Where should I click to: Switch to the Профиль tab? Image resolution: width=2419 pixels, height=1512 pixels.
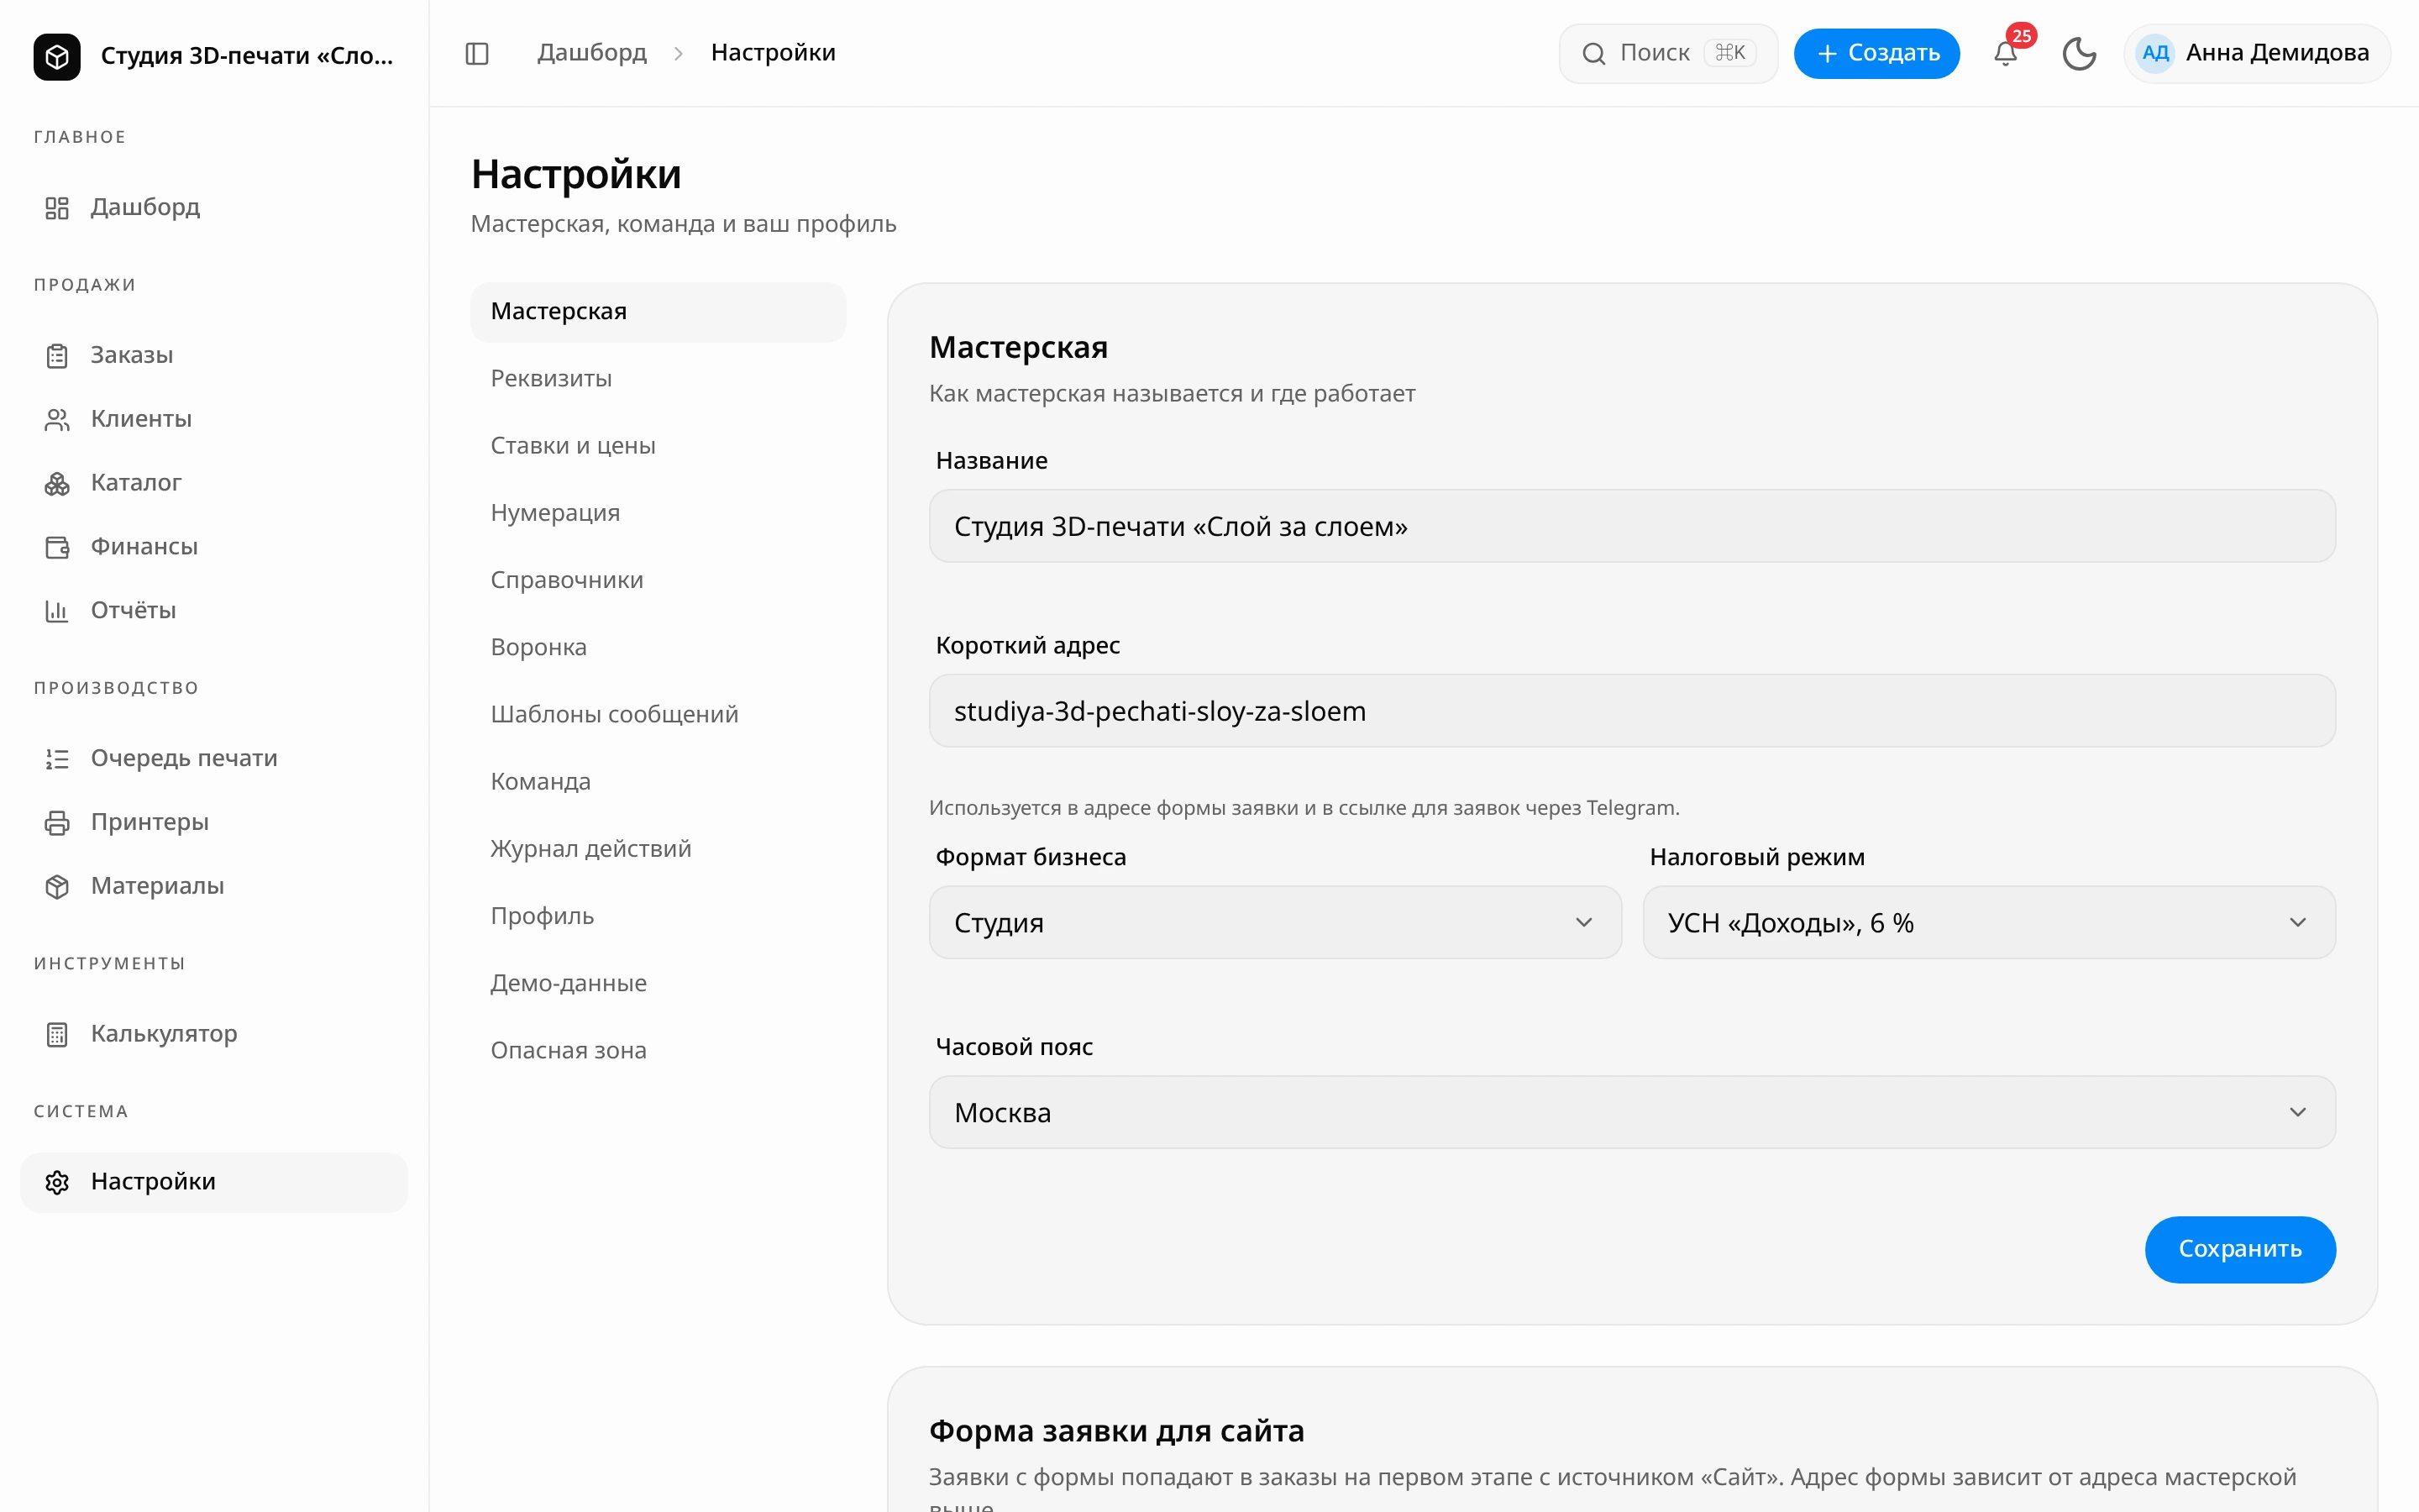(x=658, y=916)
